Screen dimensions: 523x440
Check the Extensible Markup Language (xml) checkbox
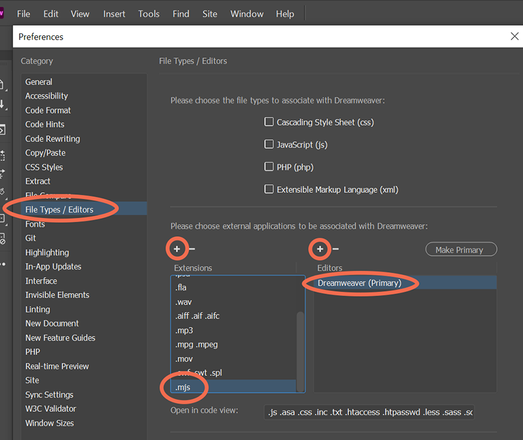coord(269,189)
